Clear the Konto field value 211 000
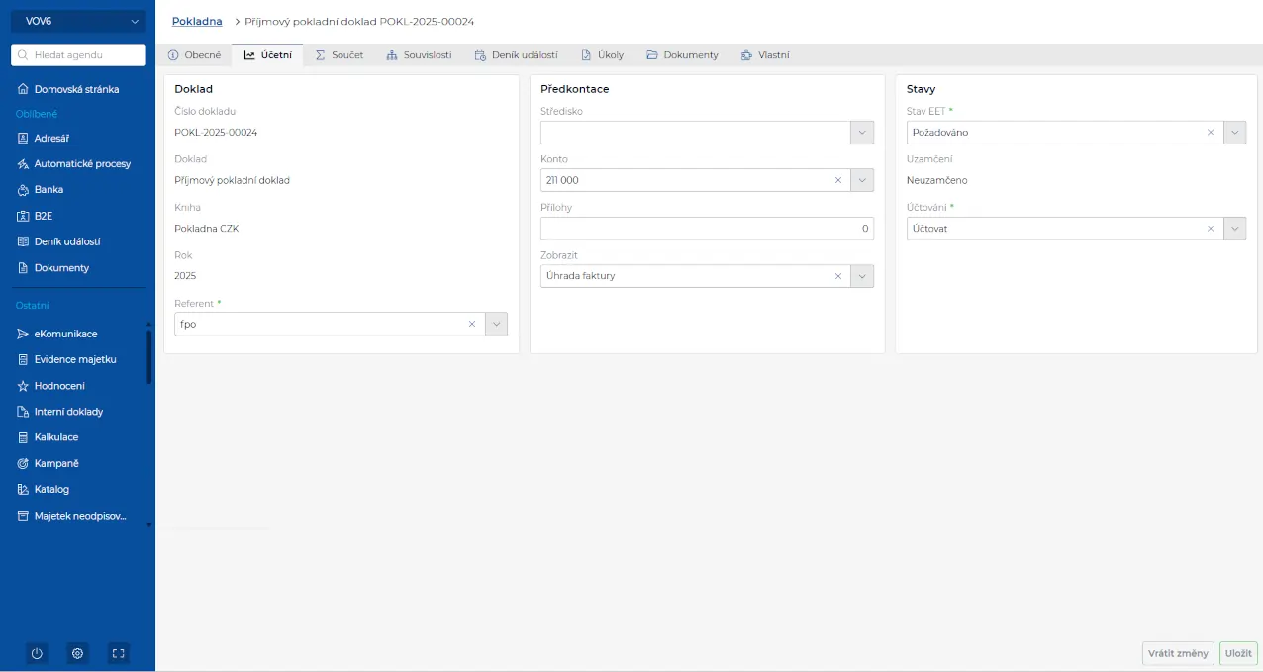This screenshot has width=1263, height=672. click(x=838, y=180)
